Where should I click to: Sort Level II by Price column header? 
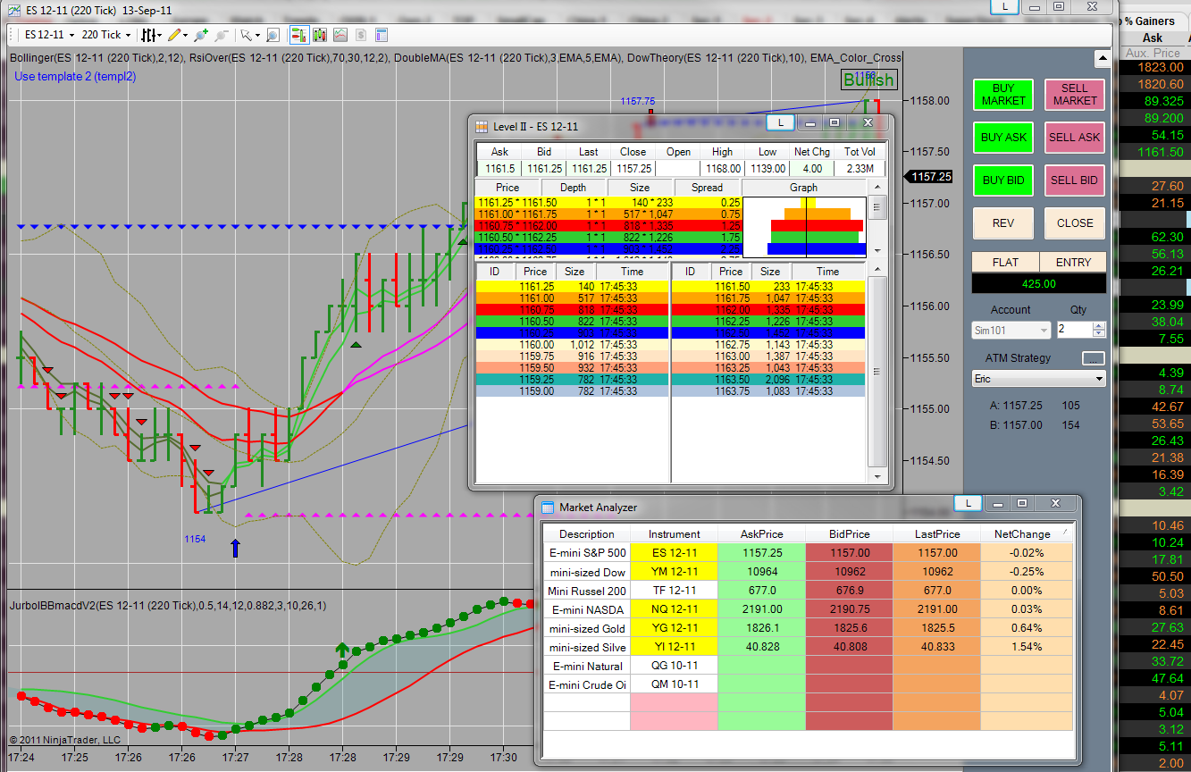coord(507,188)
